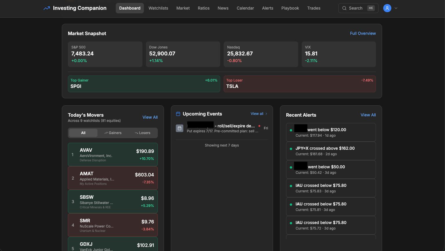The width and height of the screenshot is (445, 251).
Task: Open the JPY=X crossed above $162.00 alert
Action: [x=331, y=151]
